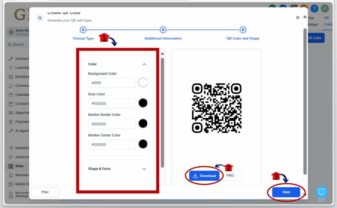337x208 pixels.
Task: Click the Sites icon in sidebar
Action: 11,166
